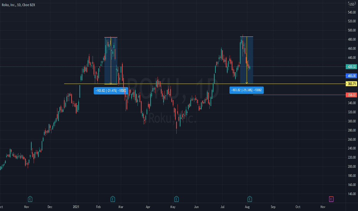Click the -21.34% price range label
Screen dimensions: 358x211
(247, 90)
